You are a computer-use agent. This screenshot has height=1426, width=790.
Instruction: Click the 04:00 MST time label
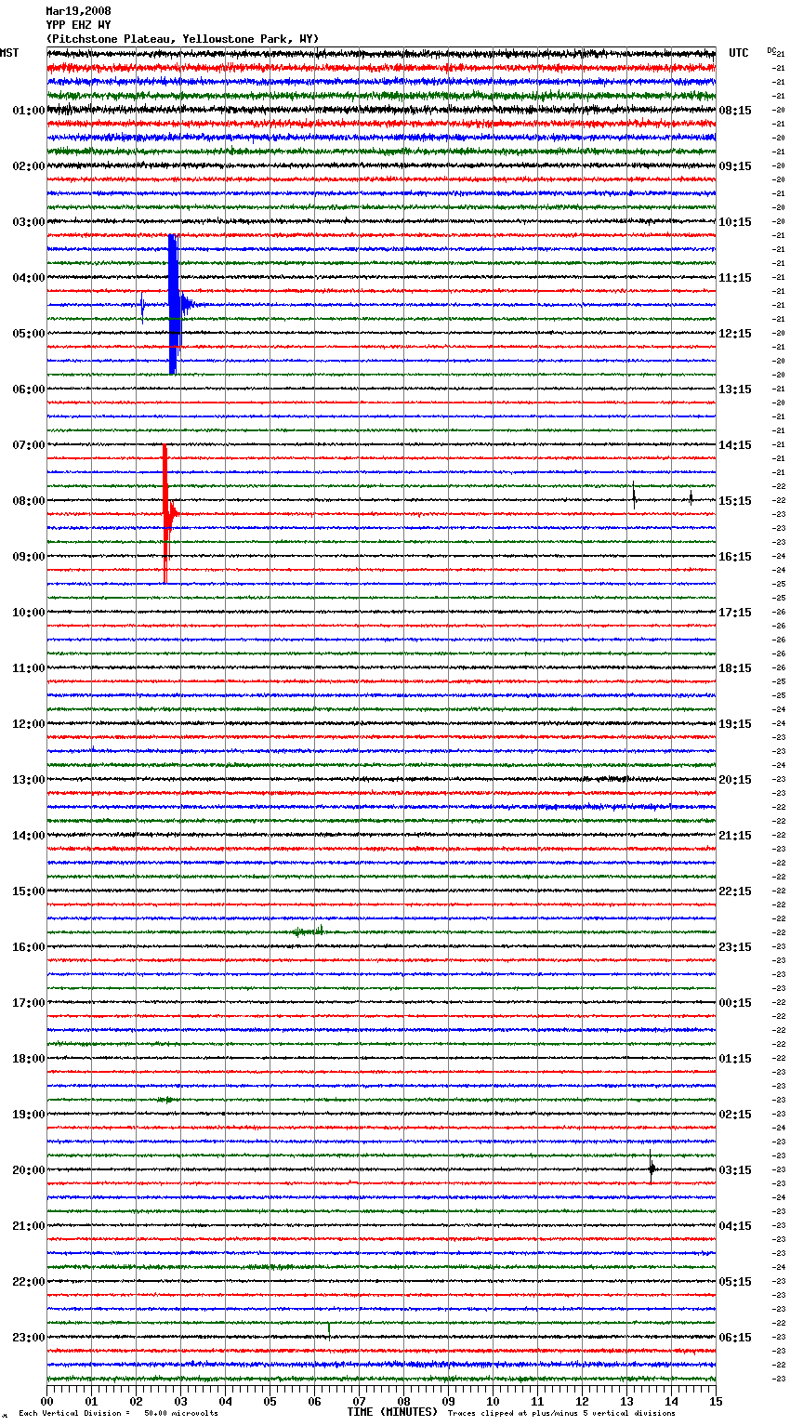click(x=29, y=278)
